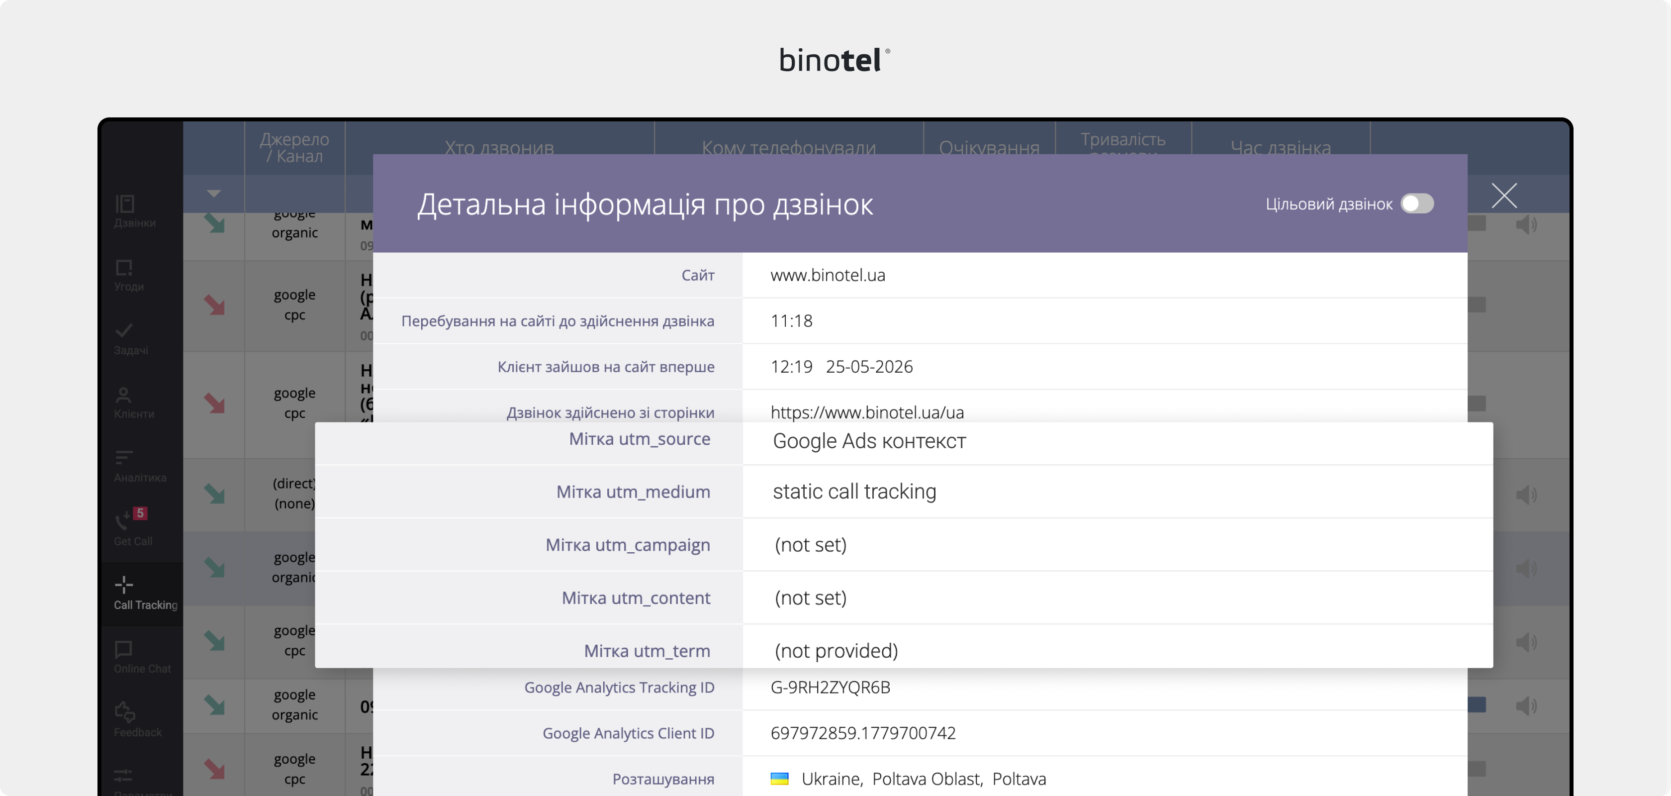This screenshot has height=796, width=1671.
Task: Open the https://www.binotel.ua/ua page link
Action: [867, 412]
